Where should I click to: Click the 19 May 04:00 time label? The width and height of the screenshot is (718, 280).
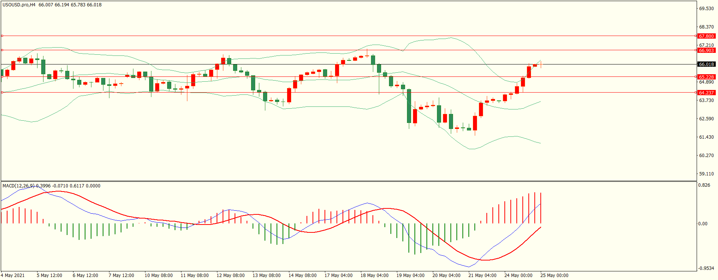[x=410, y=276]
